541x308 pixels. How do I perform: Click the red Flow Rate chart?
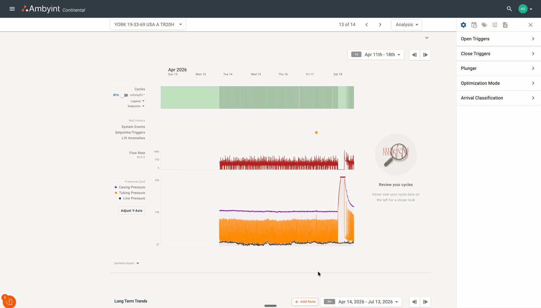pyautogui.click(x=257, y=160)
